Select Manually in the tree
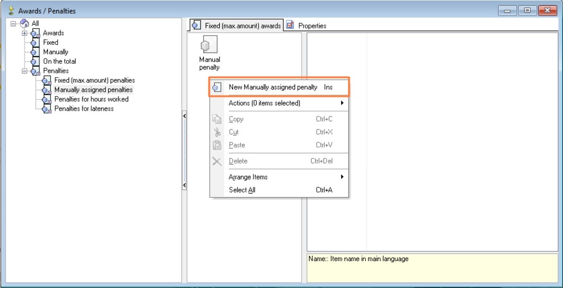 (x=56, y=52)
